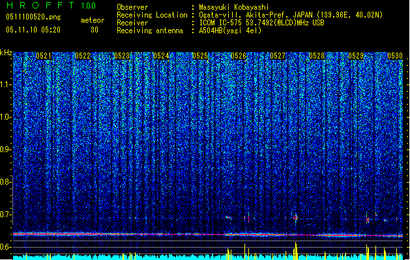Click the Receiving Location label
Screen dimensions: 410x260
pos(152,15)
